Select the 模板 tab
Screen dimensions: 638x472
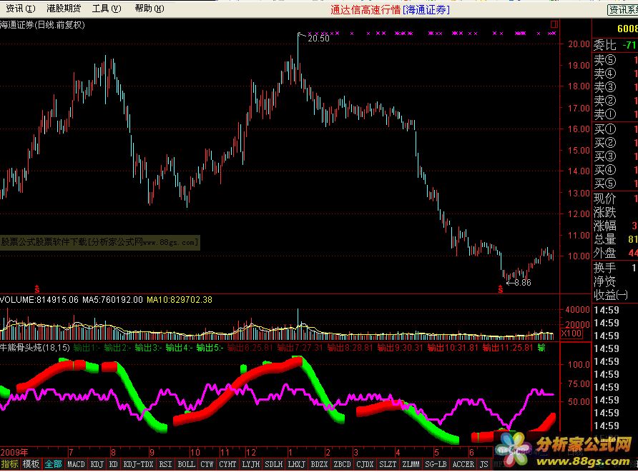pos(31,464)
